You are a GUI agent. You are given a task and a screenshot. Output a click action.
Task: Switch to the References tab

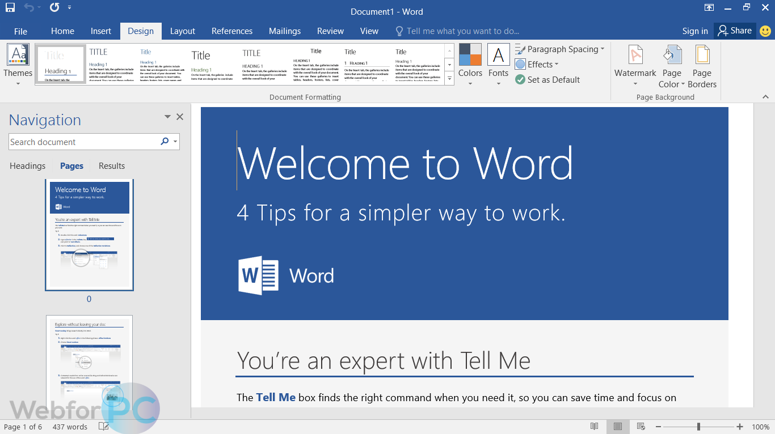[232, 31]
